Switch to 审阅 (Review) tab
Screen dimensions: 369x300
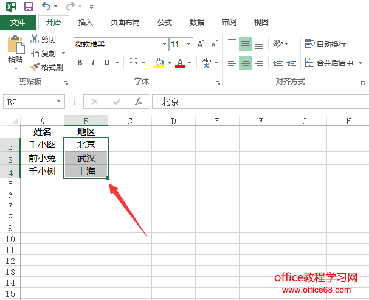pyautogui.click(x=229, y=23)
